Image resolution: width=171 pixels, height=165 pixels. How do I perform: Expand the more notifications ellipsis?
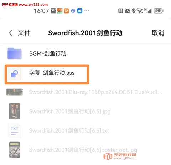[x=87, y=11]
